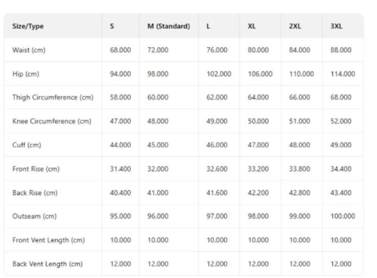377x278 pixels.
Task: Select the 100.000 outseam value for 3XL
Action: [x=343, y=216]
